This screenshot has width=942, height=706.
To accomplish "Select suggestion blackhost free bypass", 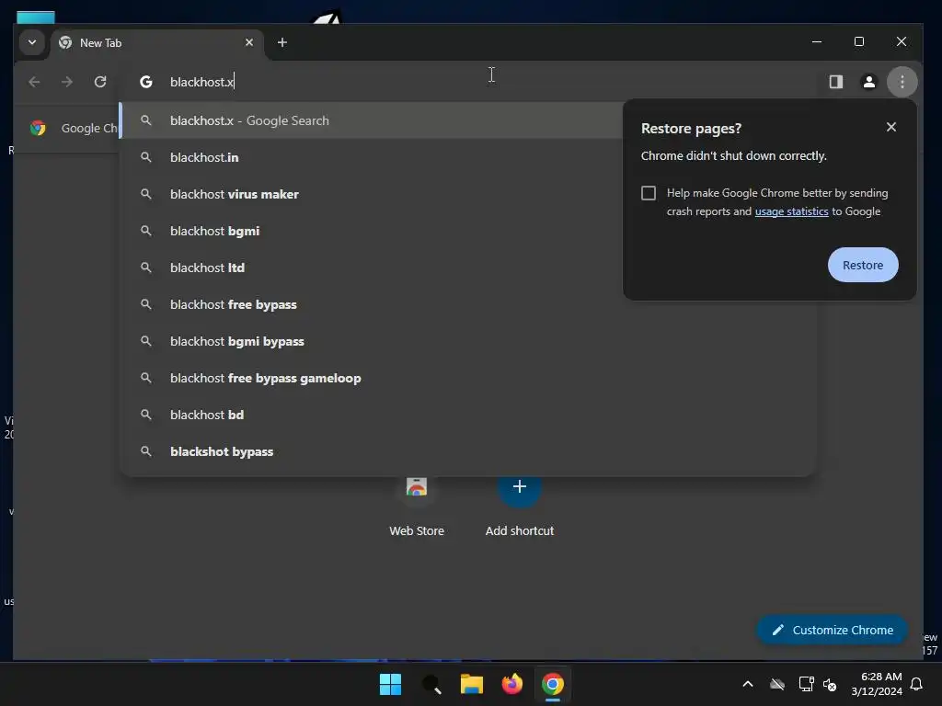I will coord(467,304).
